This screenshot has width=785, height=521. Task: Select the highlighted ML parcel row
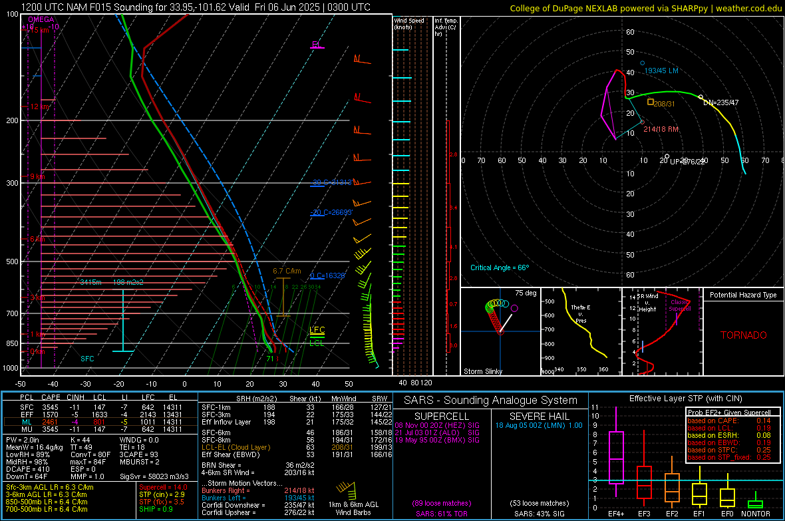[100, 422]
